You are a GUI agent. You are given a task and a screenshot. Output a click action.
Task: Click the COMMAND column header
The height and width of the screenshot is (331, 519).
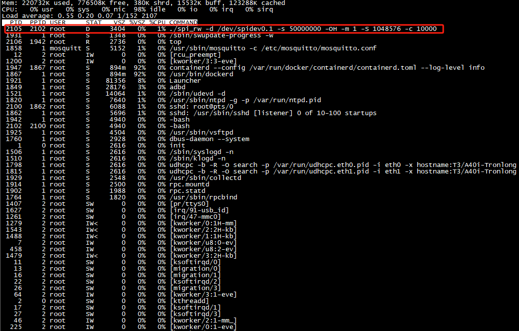pos(183,22)
